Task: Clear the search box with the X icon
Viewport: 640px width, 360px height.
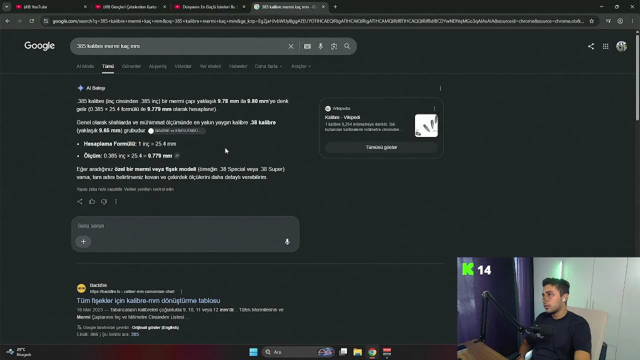Action: coord(291,46)
